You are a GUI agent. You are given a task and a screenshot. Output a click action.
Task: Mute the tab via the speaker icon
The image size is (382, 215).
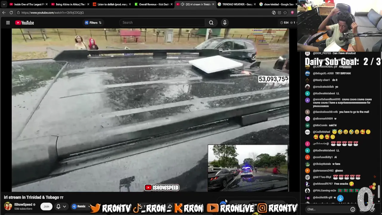[x=182, y=4]
